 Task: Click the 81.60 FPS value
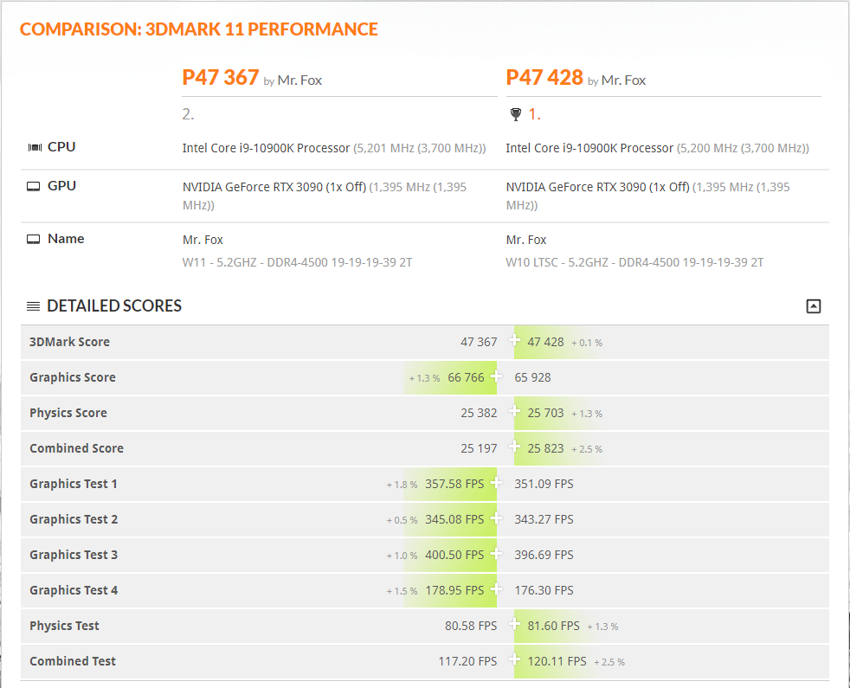[x=553, y=627]
